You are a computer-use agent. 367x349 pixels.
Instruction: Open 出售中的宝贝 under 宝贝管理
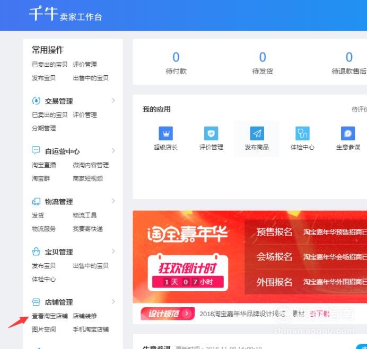click(91, 265)
